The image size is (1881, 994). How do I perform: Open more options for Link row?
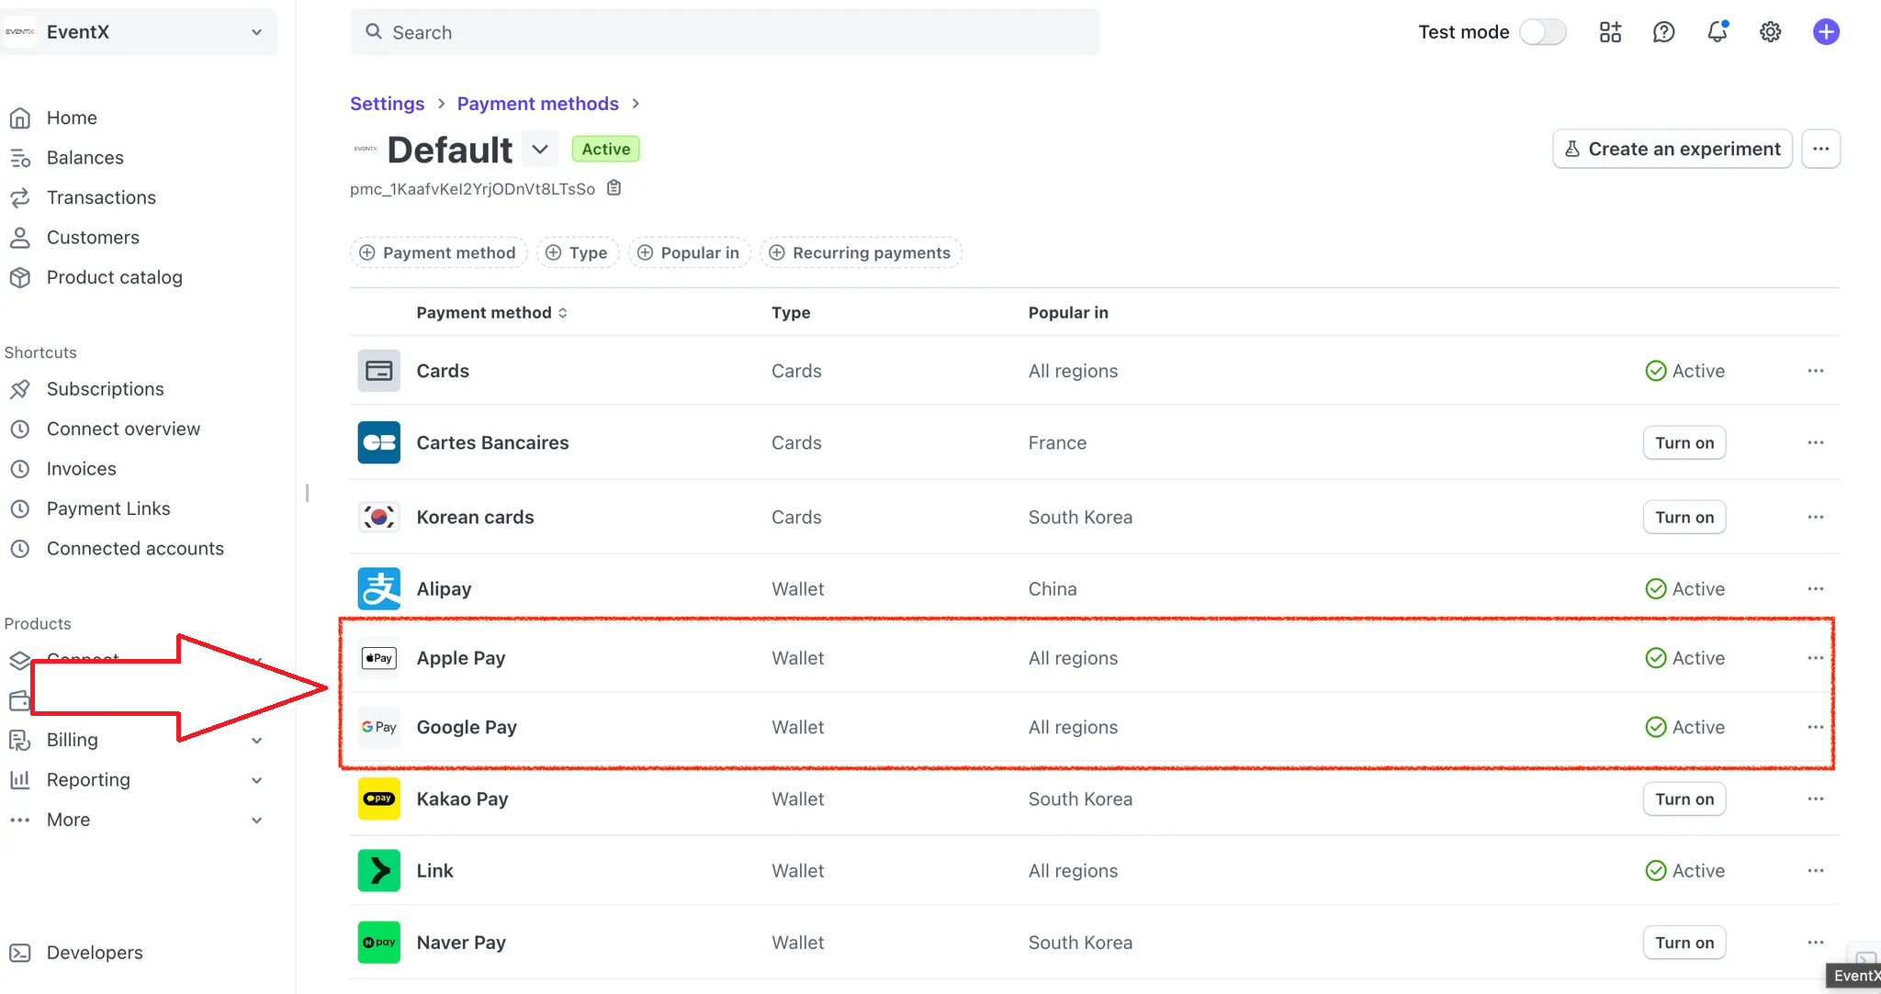[1815, 870]
